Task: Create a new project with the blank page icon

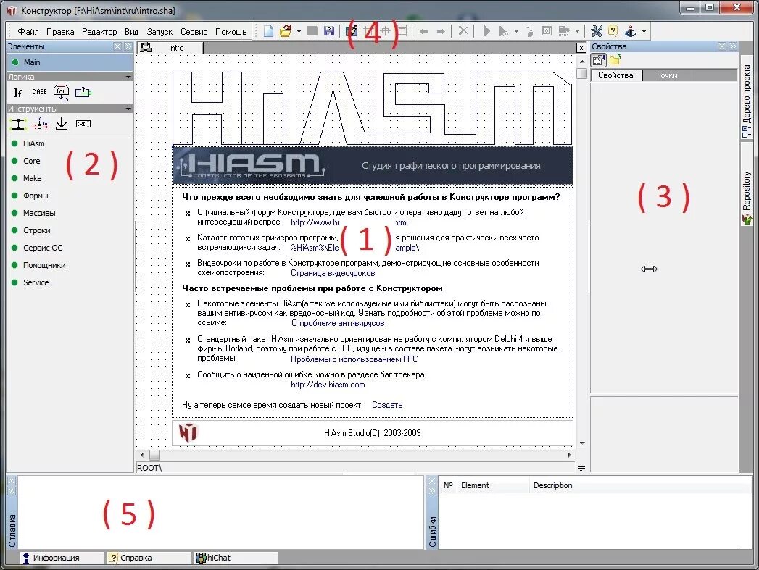Action: click(x=269, y=31)
